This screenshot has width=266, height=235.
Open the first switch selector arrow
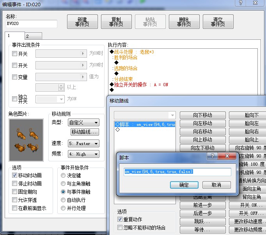pos(83,53)
